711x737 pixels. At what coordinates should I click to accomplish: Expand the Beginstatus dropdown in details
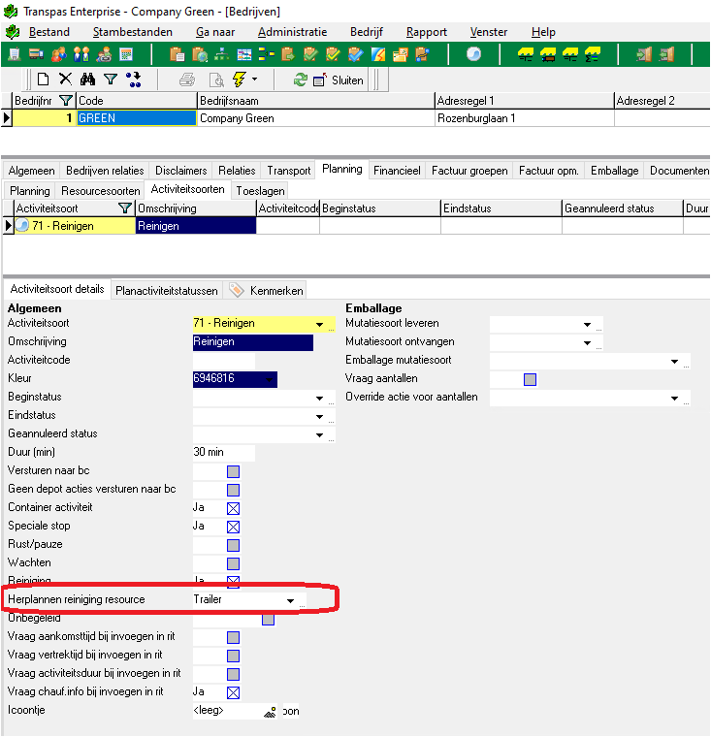point(319,399)
